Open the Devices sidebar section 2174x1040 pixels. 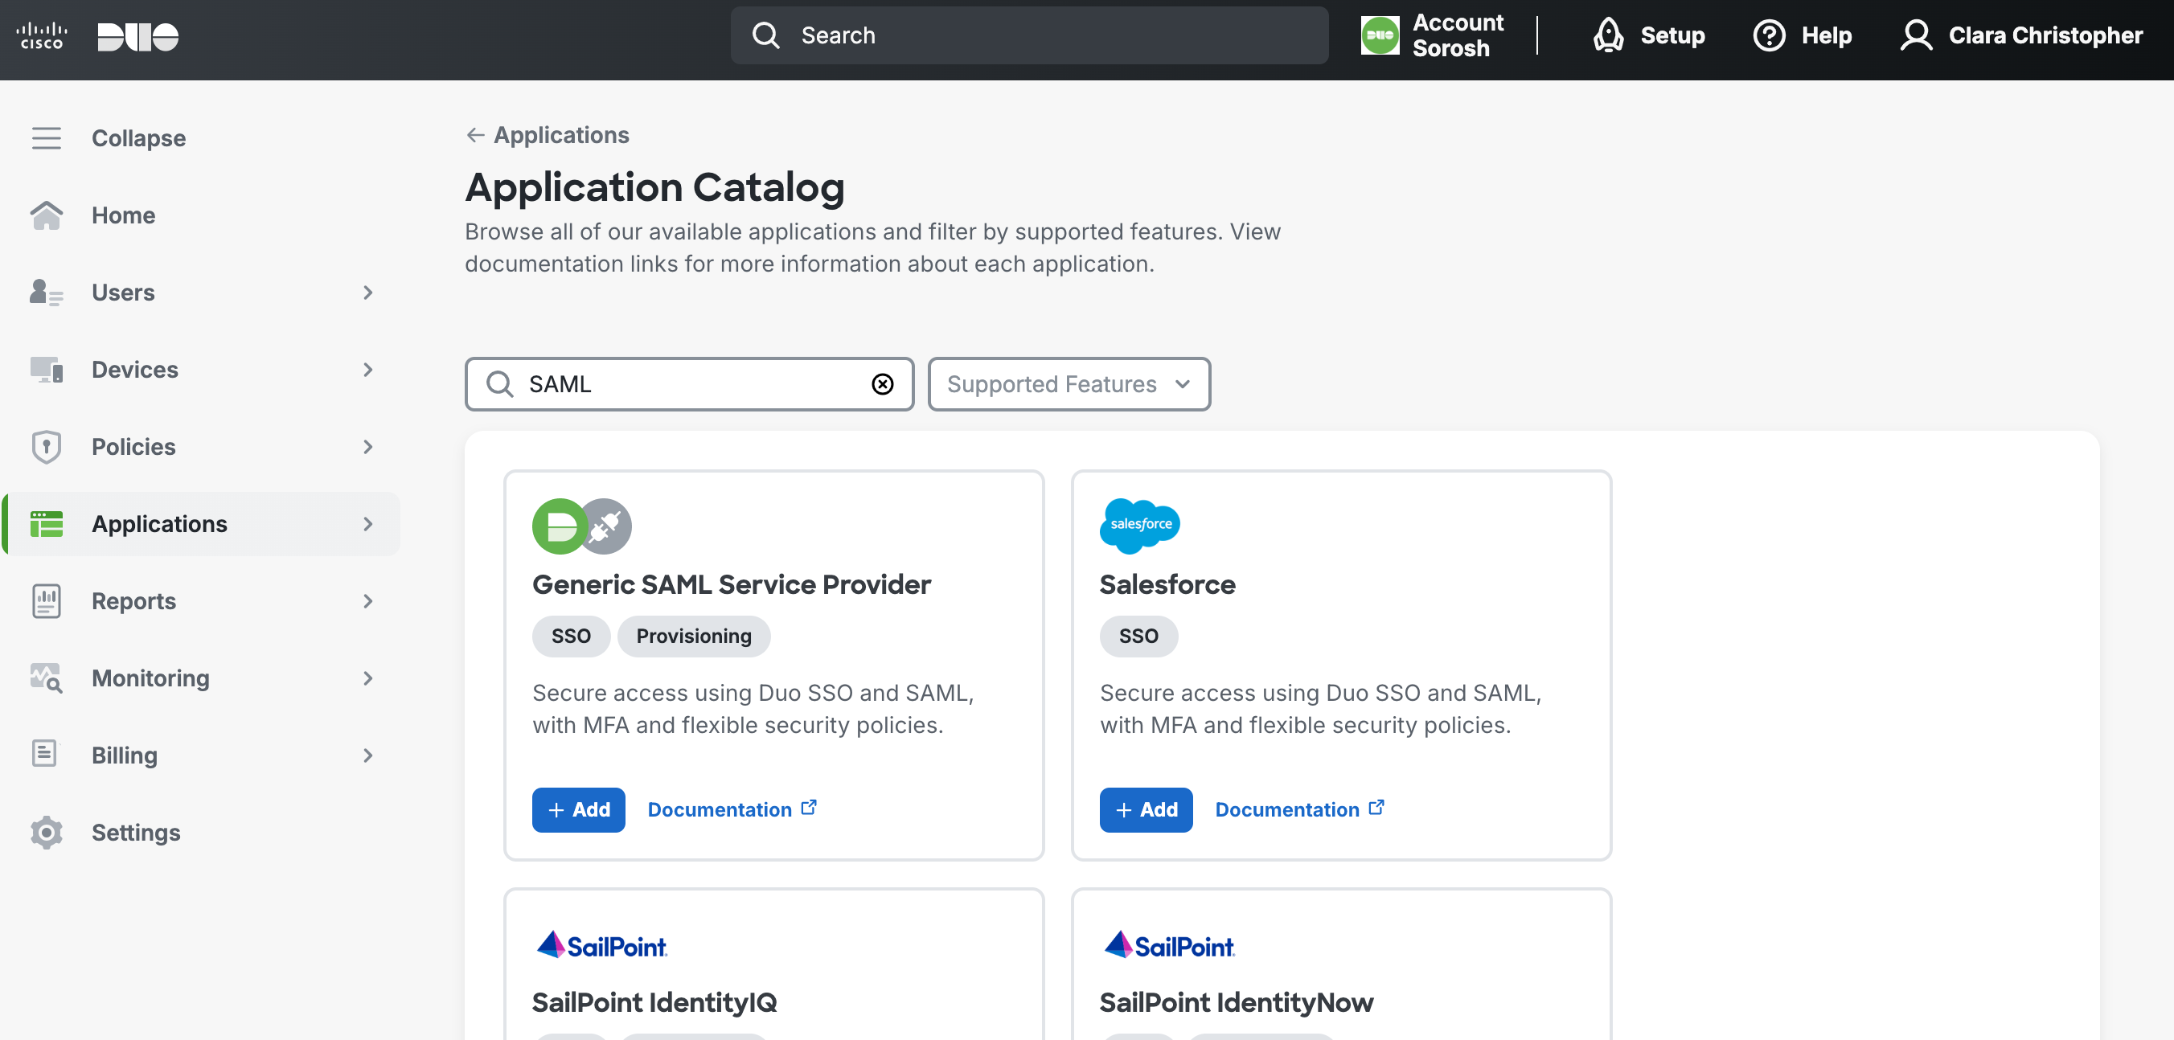[x=134, y=370]
